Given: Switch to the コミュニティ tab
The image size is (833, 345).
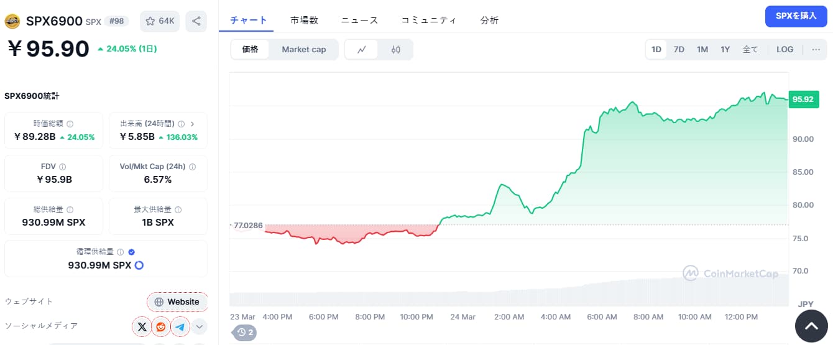Looking at the screenshot, I should click(428, 20).
